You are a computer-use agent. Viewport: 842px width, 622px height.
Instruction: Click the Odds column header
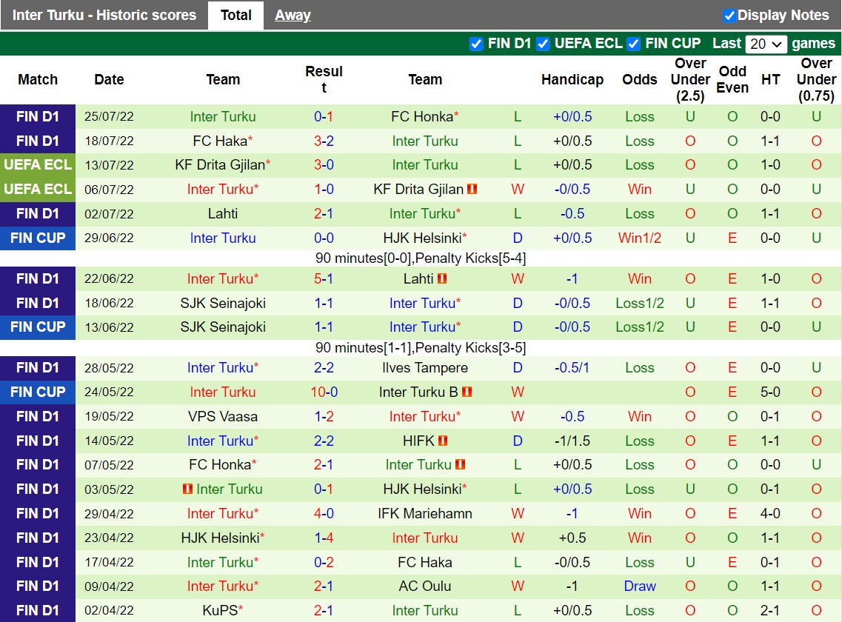coord(640,79)
